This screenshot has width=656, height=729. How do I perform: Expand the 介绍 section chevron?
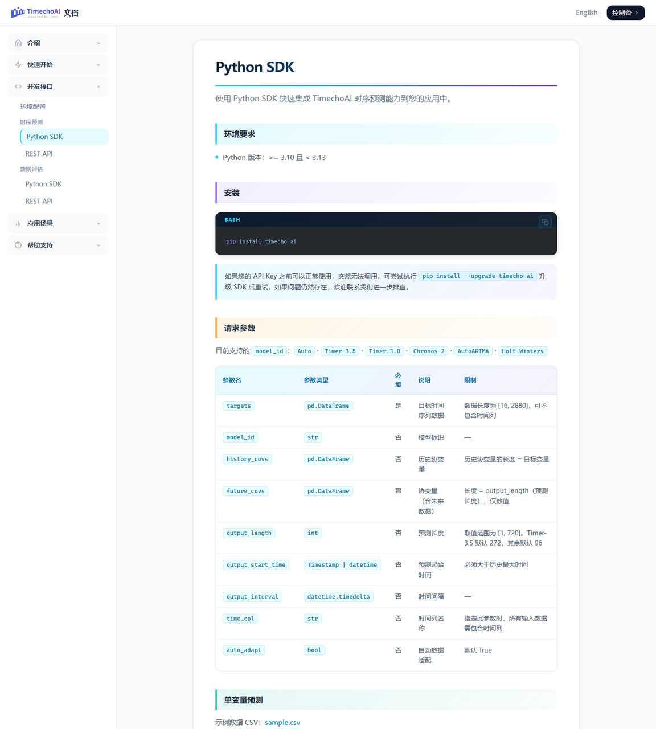(99, 43)
